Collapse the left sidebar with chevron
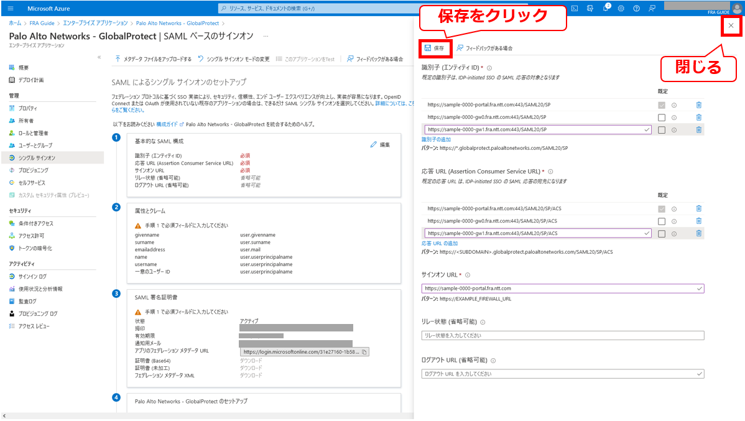Screen dimensions: 745x421 pos(99,57)
